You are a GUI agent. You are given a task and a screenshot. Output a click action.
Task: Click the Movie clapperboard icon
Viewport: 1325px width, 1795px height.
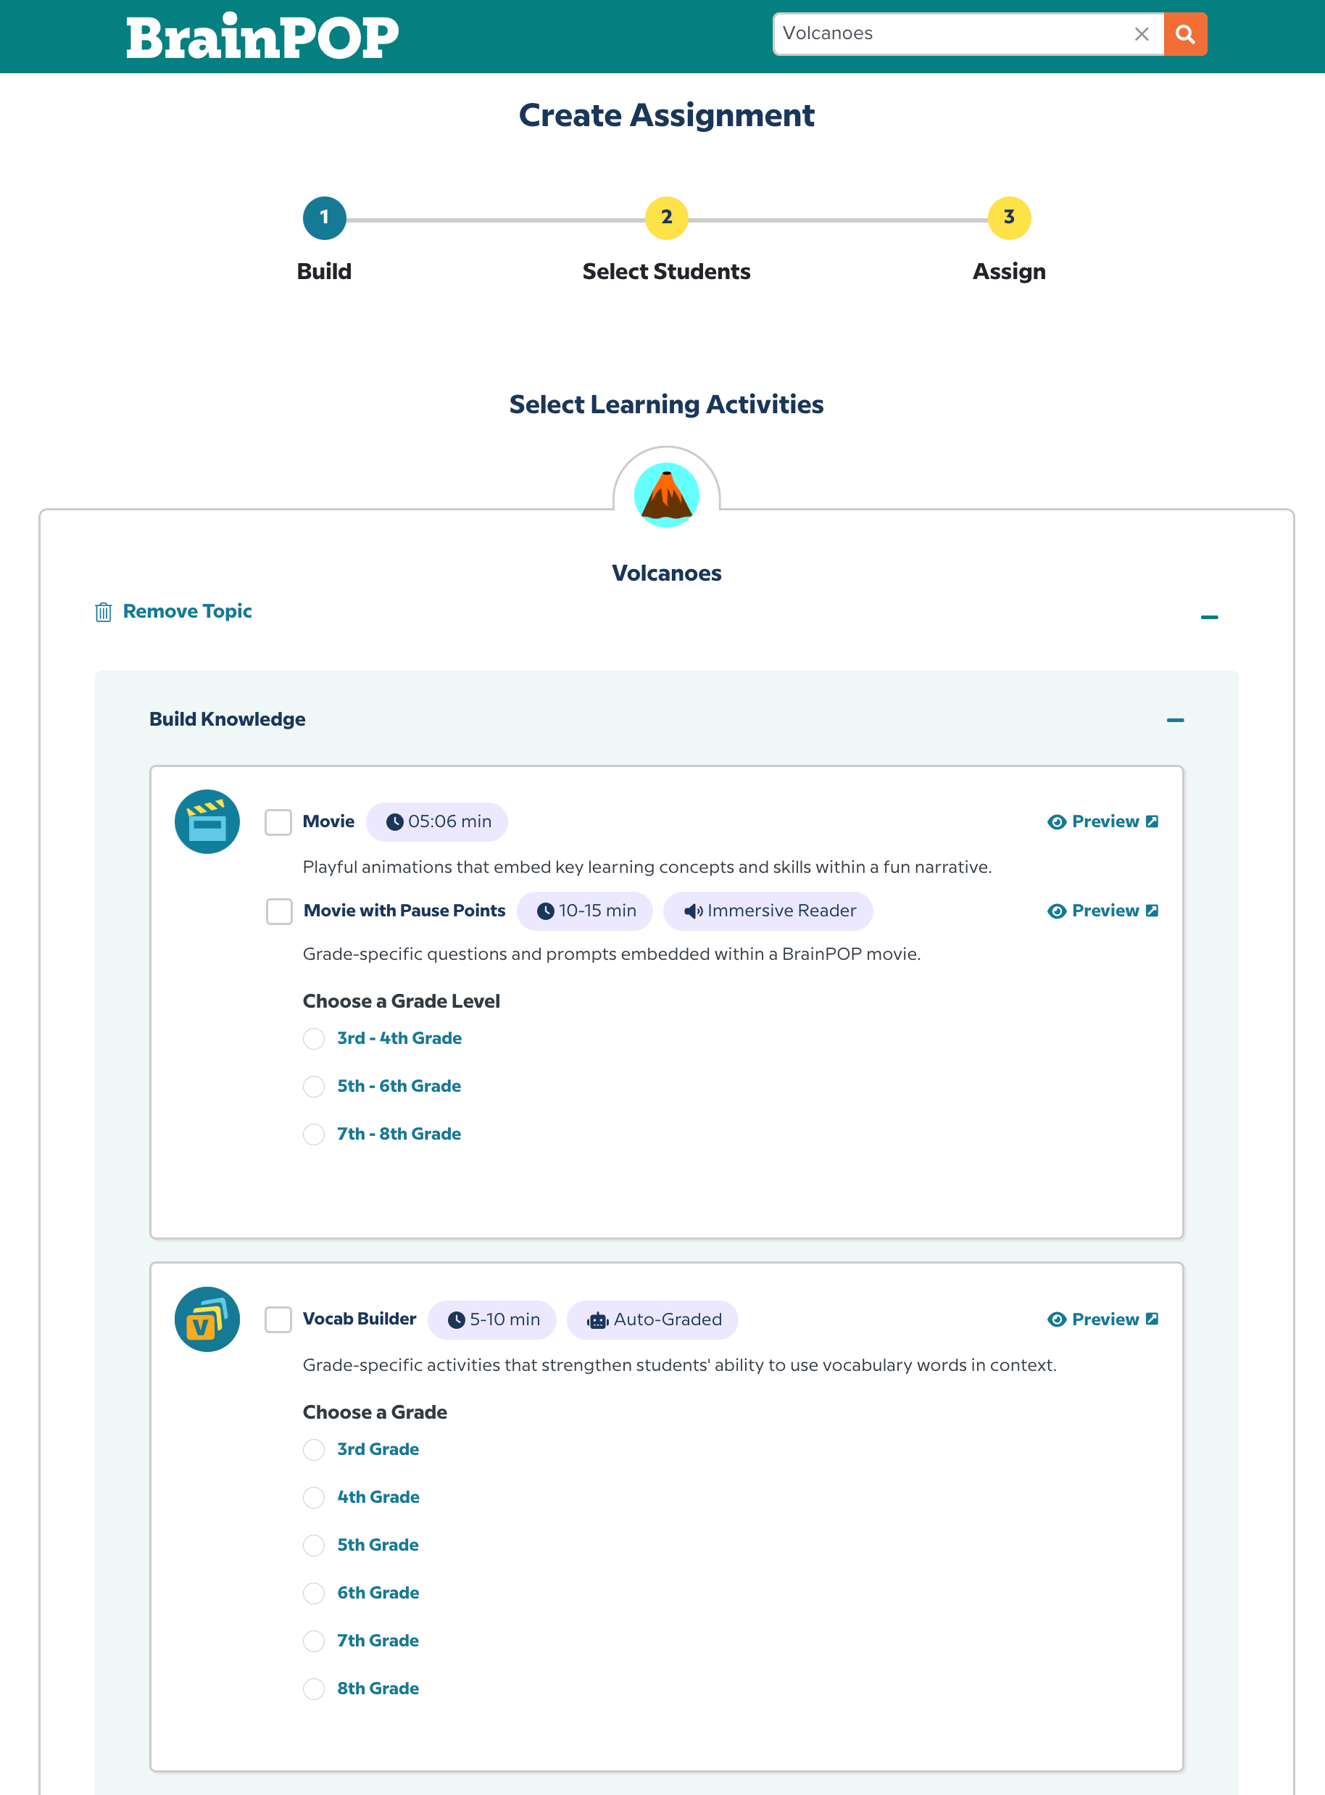coord(207,822)
